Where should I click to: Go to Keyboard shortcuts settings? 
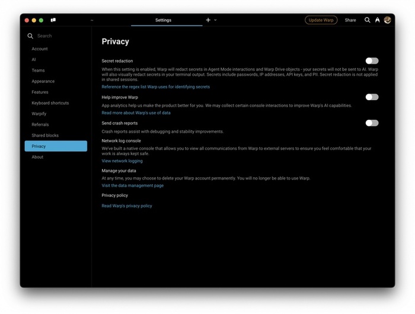pos(50,103)
